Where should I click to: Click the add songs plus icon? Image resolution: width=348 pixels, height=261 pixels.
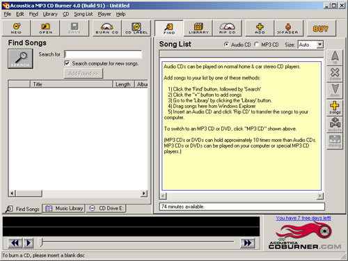(335, 107)
